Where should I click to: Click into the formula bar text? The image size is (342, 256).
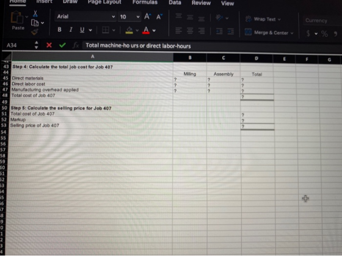pos(138,46)
